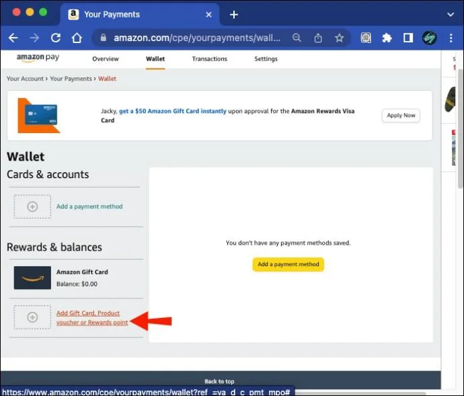The height and width of the screenshot is (396, 464).
Task: Close the Your Payments tab
Action: coord(208,15)
